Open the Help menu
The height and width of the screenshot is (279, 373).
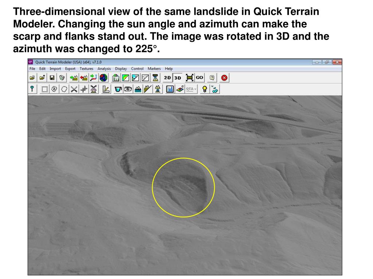pyautogui.click(x=169, y=69)
